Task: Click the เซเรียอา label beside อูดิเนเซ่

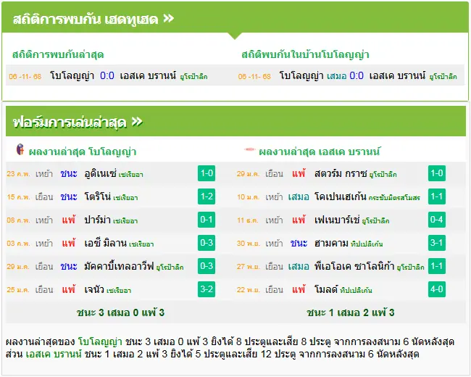Action: click(130, 175)
